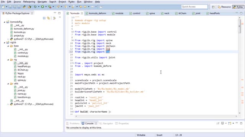Screen dimensions: 245x137
Task: Switch to the PyDev perspective
Action: (238, 7)
